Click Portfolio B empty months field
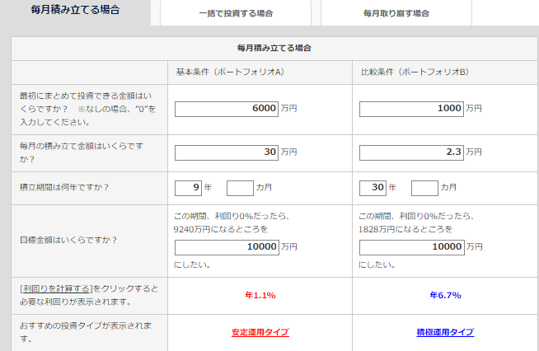539x351 pixels. pyautogui.click(x=424, y=188)
